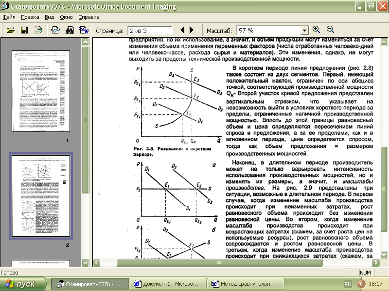Switch to Документ1 Word taskbar button
This screenshot has width=389, height=291.
click(168, 284)
